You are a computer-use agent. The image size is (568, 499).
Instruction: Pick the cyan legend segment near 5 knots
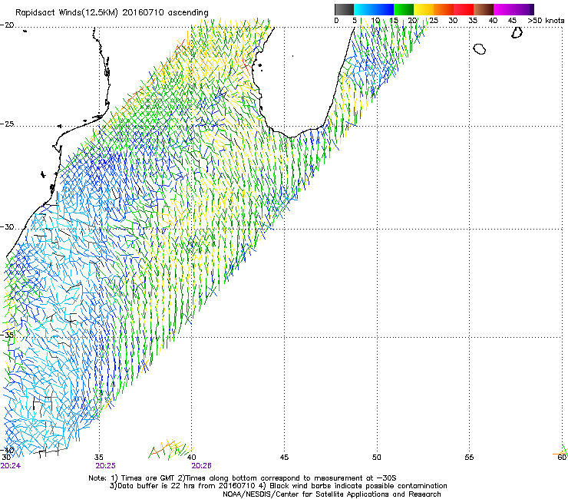coord(364,9)
